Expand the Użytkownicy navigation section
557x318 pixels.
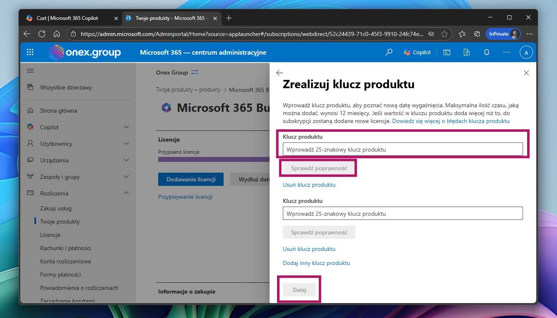coord(127,144)
